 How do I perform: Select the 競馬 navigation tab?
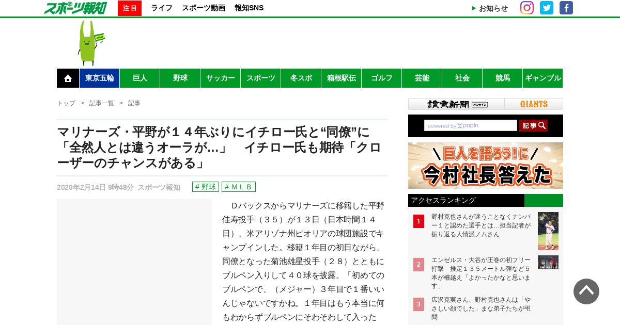tap(503, 78)
